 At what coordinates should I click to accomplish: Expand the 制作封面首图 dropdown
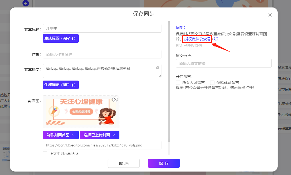(x=61, y=135)
